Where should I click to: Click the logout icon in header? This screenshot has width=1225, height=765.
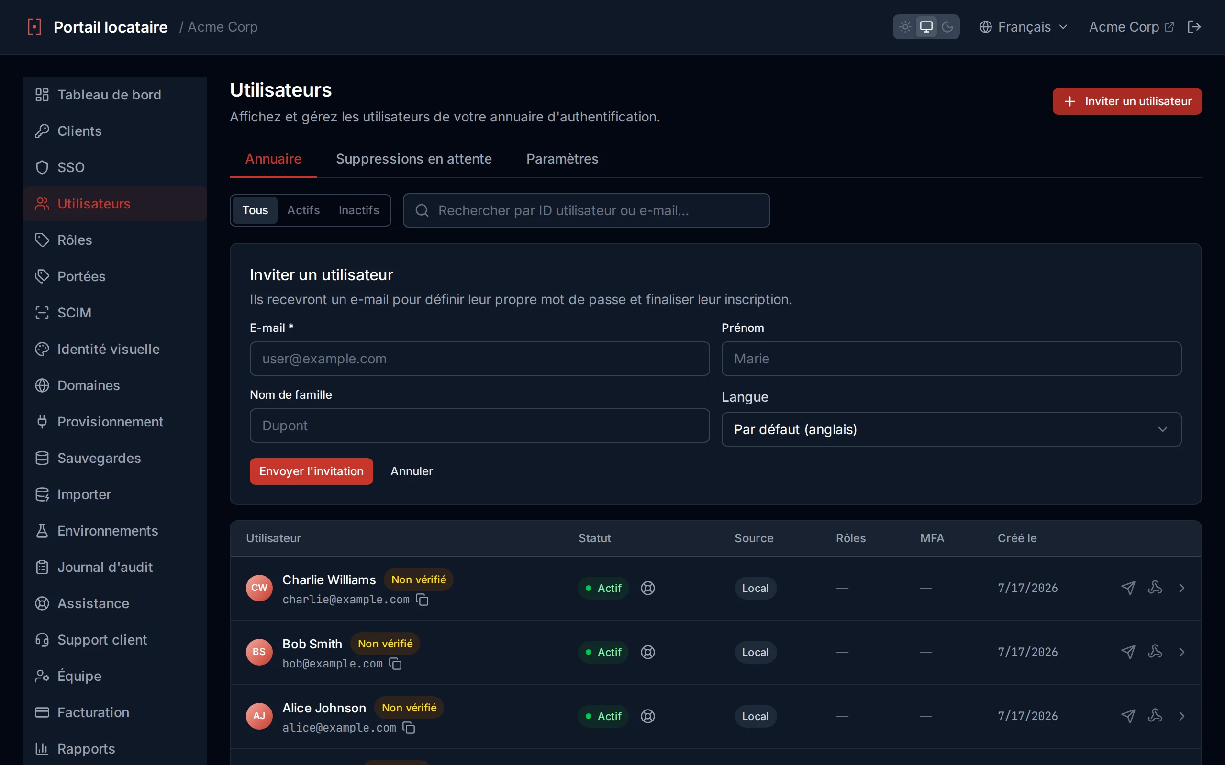pyautogui.click(x=1193, y=27)
